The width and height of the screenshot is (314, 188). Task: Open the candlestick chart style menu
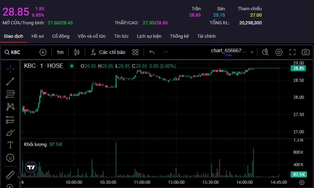[x=77, y=52]
